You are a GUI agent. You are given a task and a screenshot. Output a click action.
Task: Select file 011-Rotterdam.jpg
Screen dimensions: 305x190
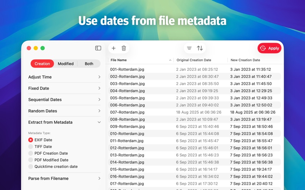[x=127, y=141]
